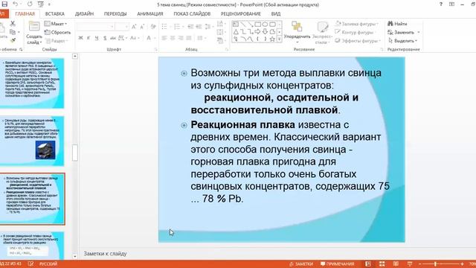Click the Найти find button
476x268 pixels.
click(x=397, y=24)
